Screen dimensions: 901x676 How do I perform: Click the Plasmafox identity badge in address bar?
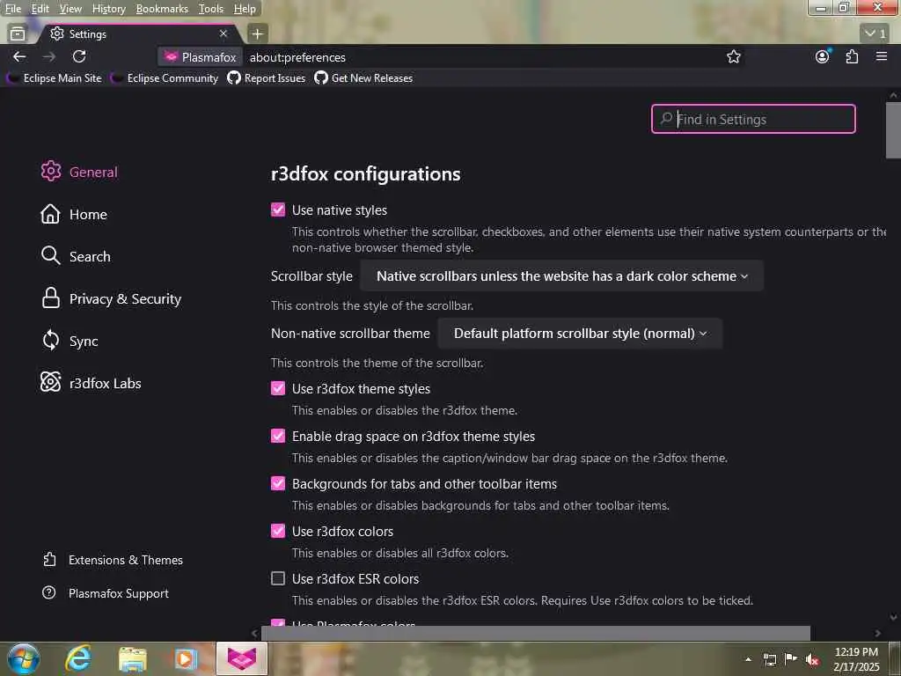coord(200,57)
